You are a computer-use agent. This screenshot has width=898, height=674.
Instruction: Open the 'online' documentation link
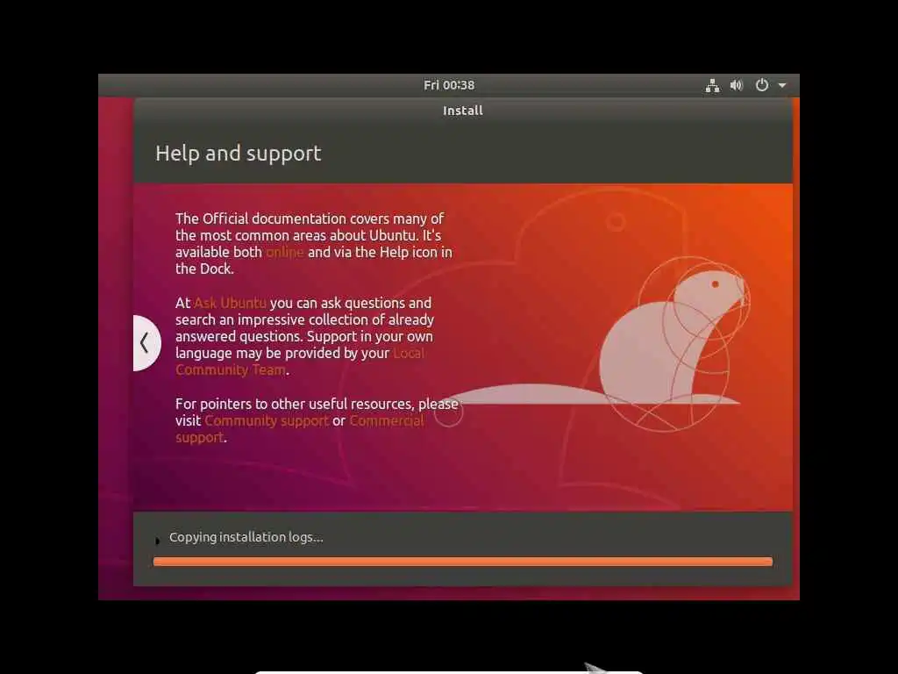285,252
